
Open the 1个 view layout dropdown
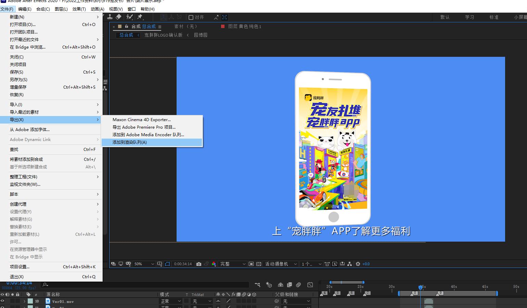tap(311, 264)
